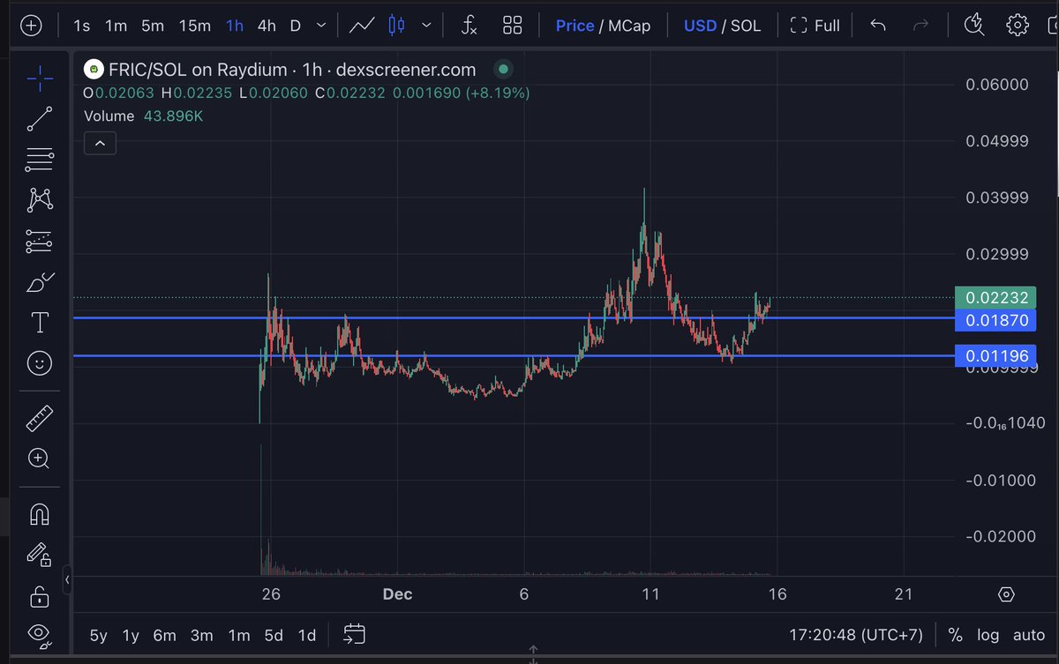Image resolution: width=1059 pixels, height=664 pixels.
Task: Open the layout grid selector
Action: click(x=512, y=26)
